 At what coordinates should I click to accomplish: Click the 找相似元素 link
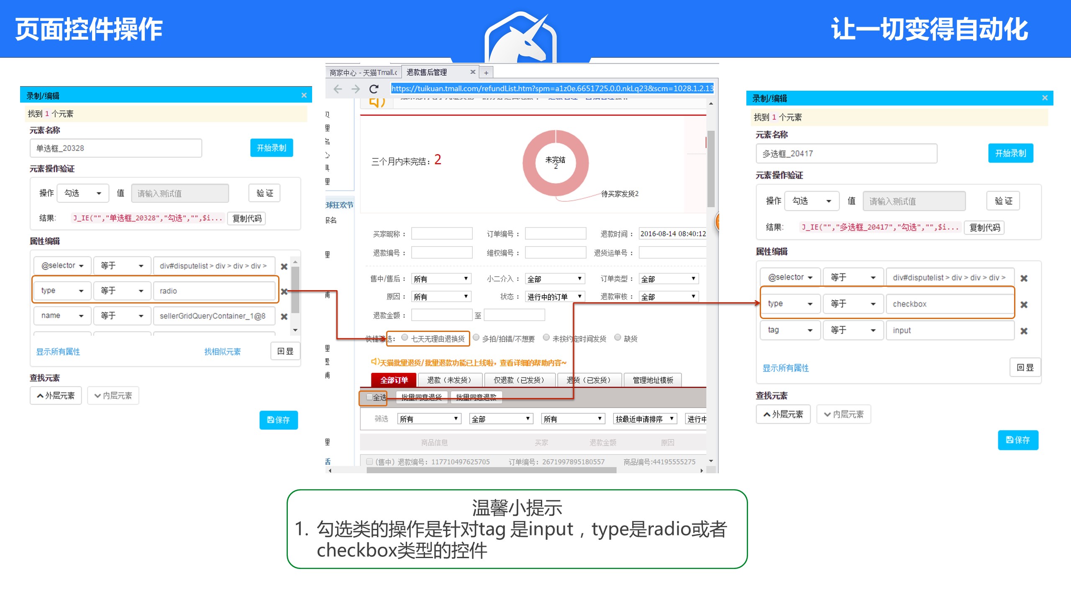222,352
